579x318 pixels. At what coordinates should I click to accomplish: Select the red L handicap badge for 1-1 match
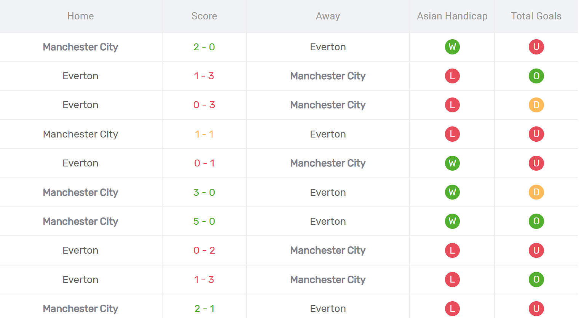[x=452, y=134]
